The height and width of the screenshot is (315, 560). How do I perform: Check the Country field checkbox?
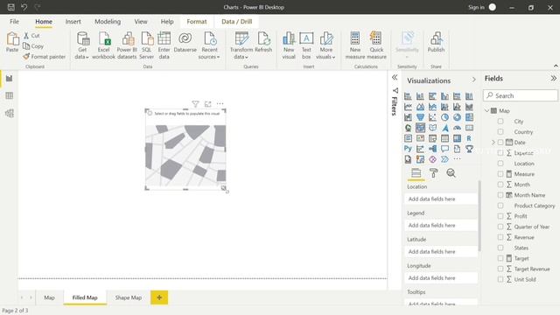[500, 132]
